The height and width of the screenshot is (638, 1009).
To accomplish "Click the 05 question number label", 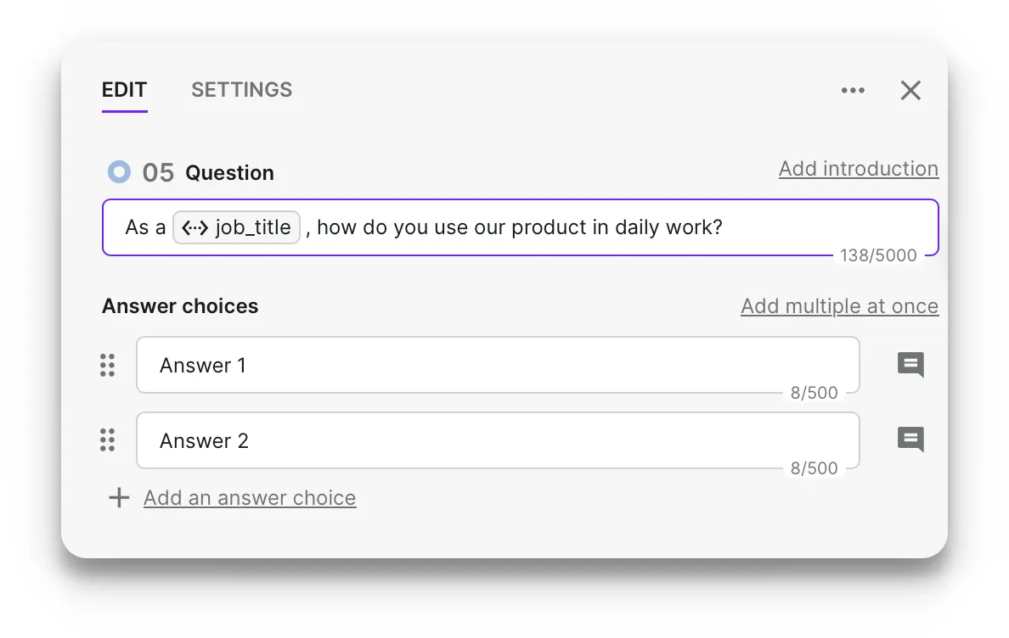I will [158, 173].
